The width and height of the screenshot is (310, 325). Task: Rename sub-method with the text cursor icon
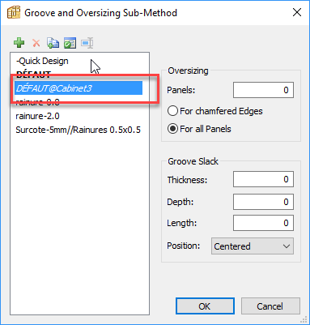click(87, 43)
